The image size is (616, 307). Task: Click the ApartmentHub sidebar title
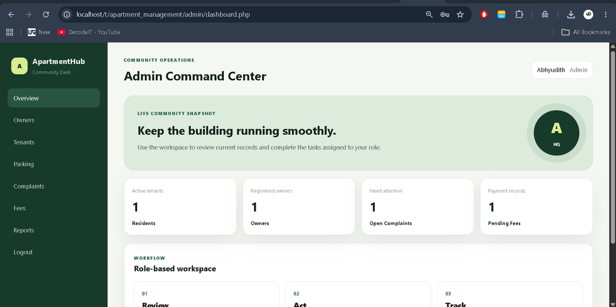[x=58, y=62]
